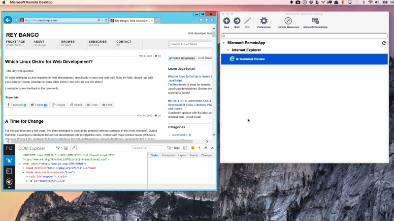Click the empty new tab button in IE

point(158,21)
